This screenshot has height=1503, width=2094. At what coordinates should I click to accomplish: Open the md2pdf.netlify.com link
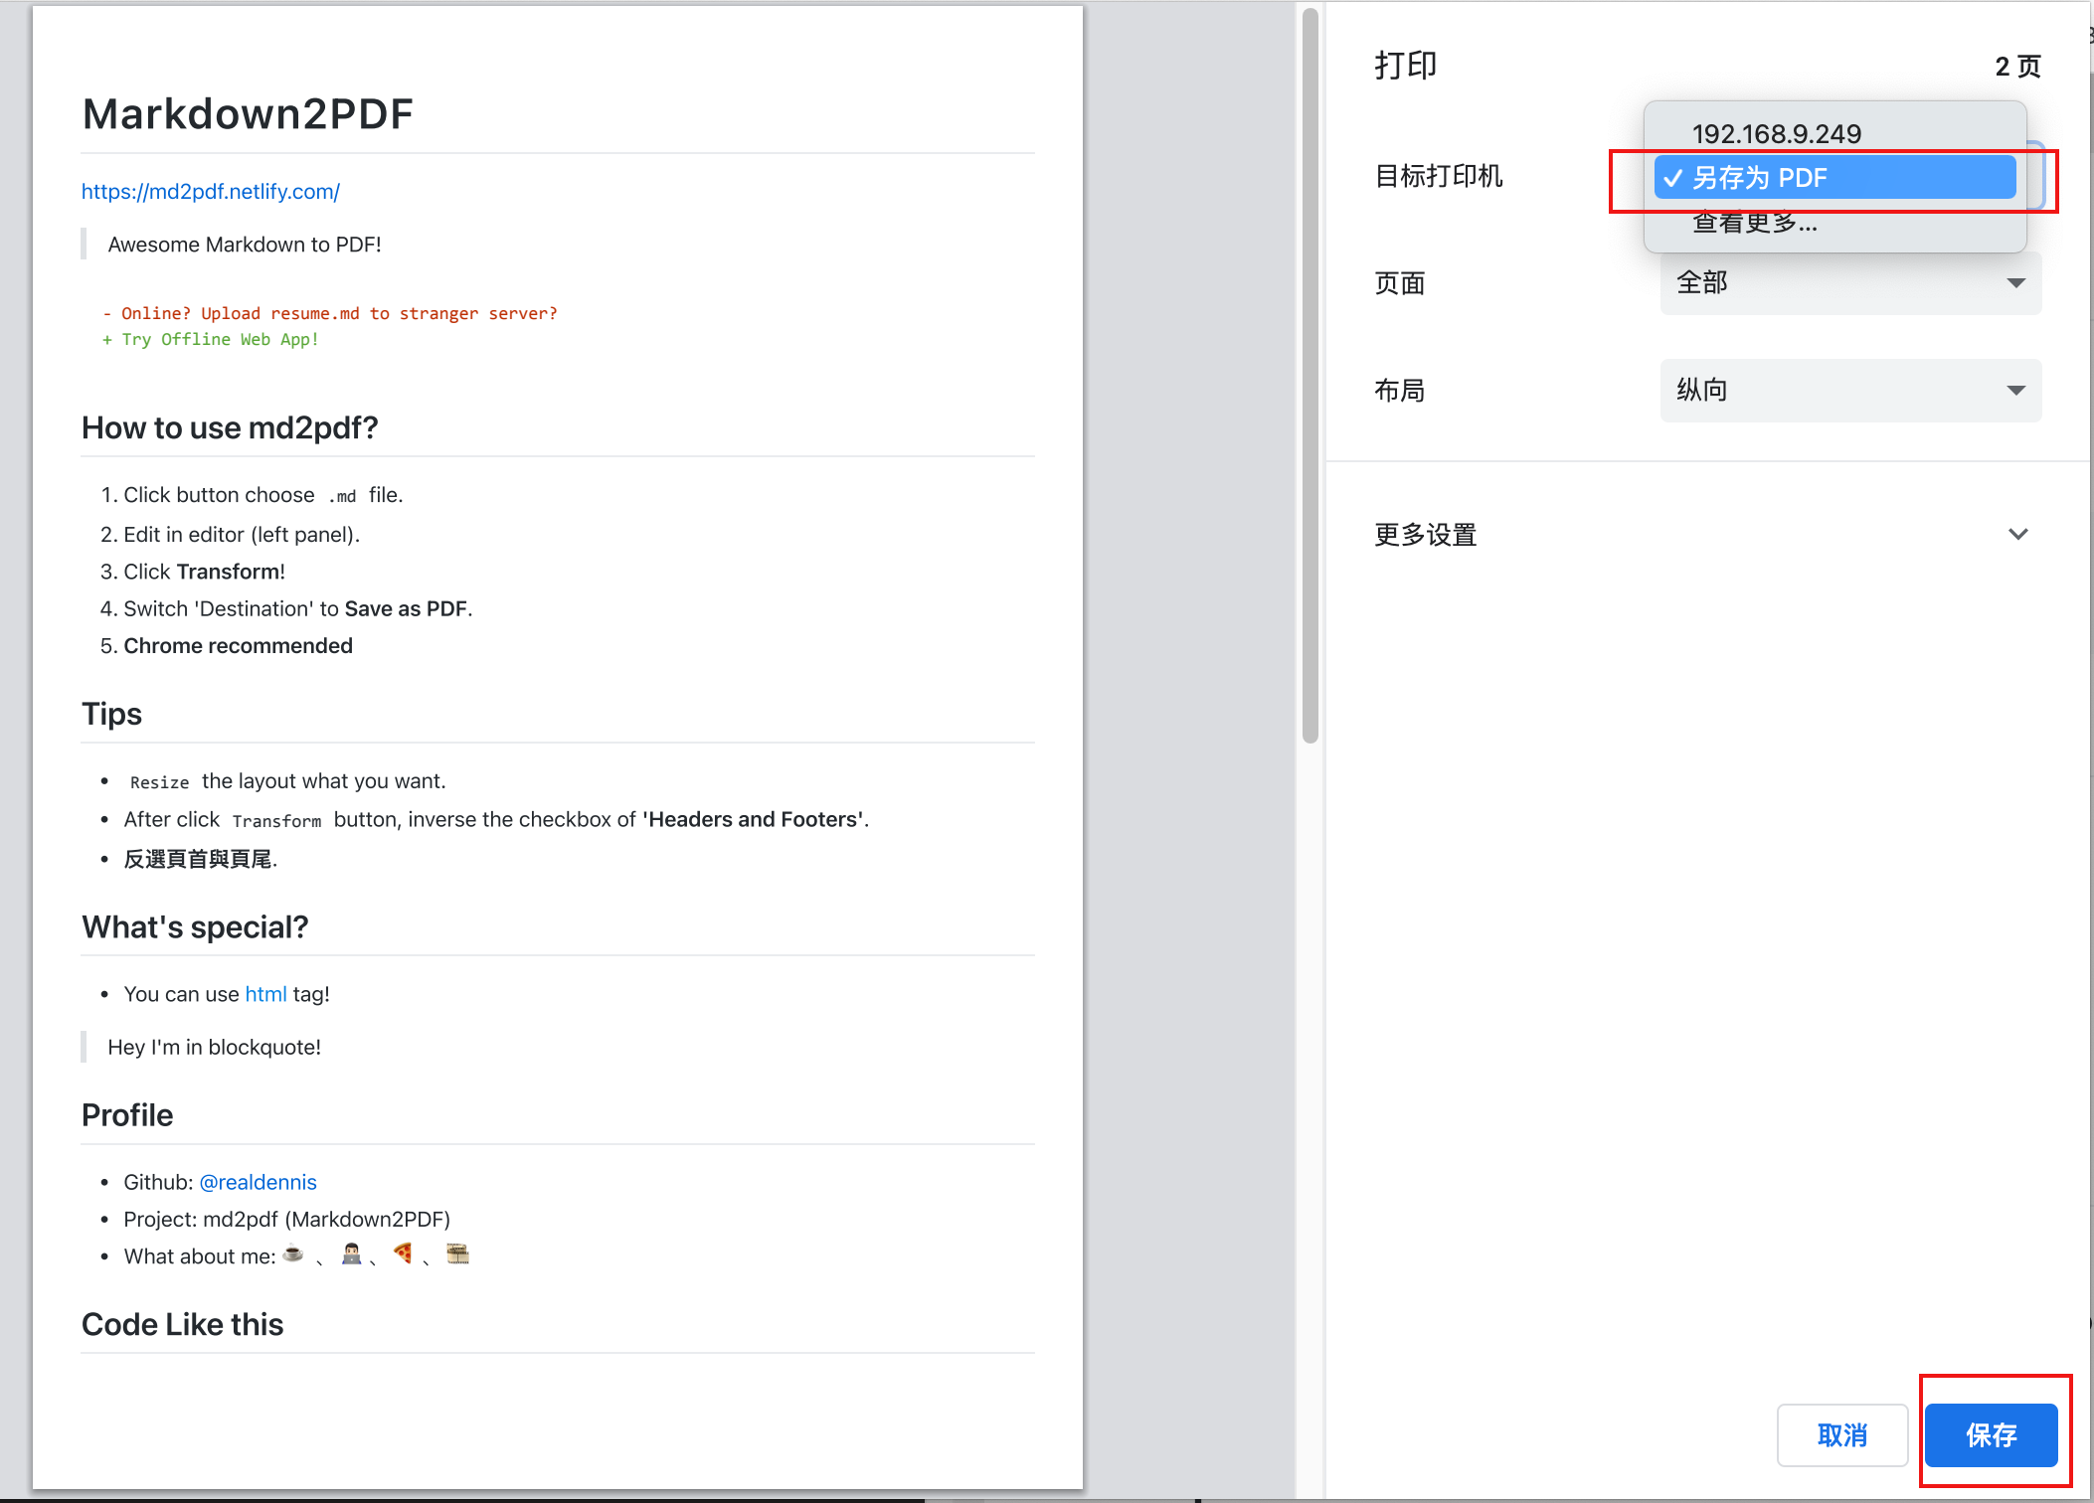click(210, 191)
